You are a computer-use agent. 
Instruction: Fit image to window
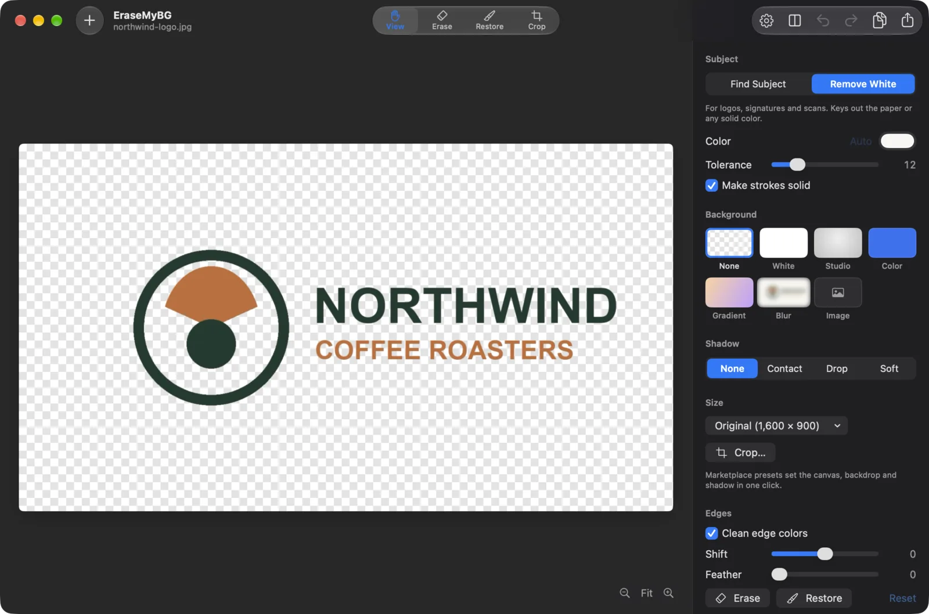pyautogui.click(x=646, y=593)
